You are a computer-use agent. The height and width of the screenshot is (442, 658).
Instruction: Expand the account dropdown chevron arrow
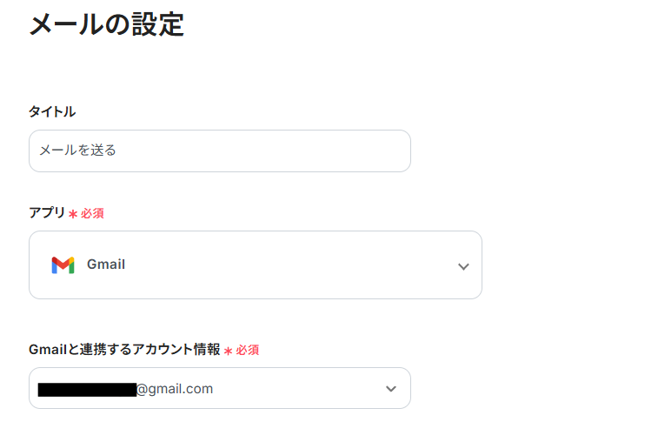click(x=391, y=389)
